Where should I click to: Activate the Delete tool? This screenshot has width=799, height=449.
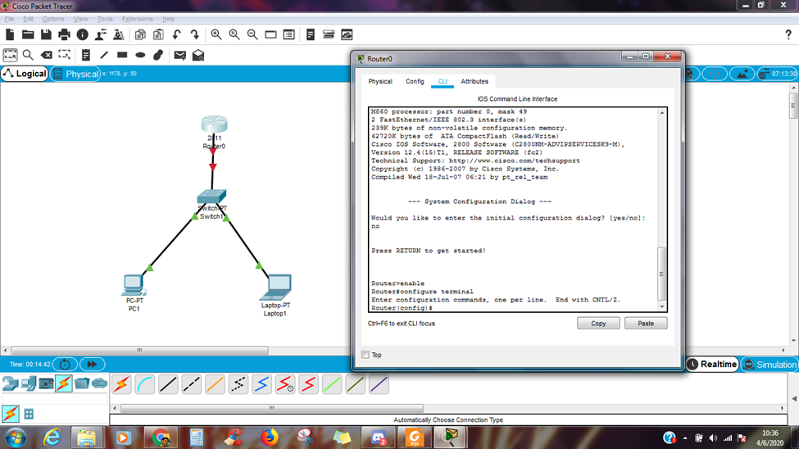click(47, 55)
